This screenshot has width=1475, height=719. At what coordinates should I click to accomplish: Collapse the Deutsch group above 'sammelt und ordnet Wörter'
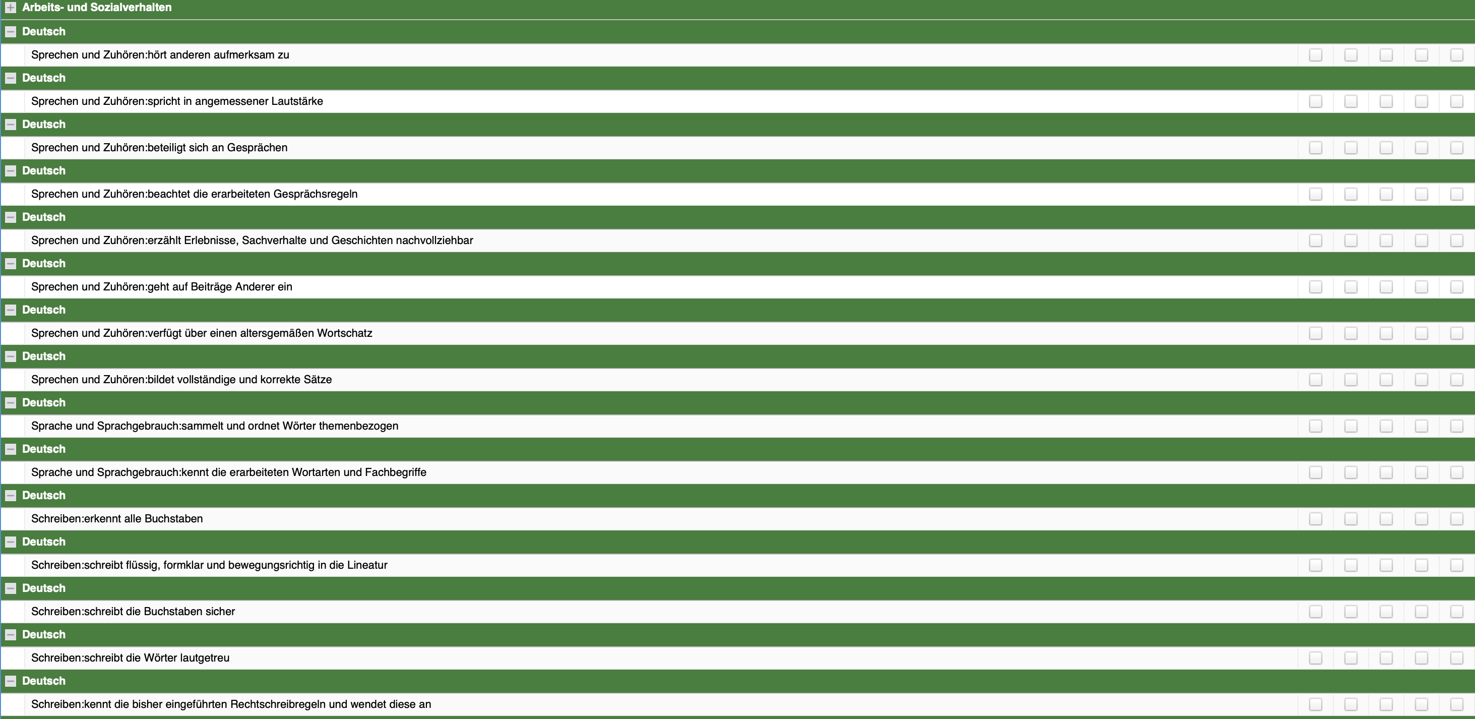coord(10,403)
